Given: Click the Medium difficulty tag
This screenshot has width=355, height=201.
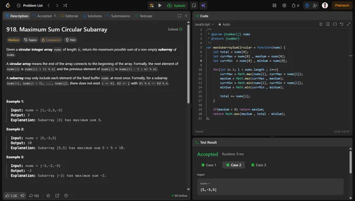Looking at the screenshot, I should click(14, 40).
